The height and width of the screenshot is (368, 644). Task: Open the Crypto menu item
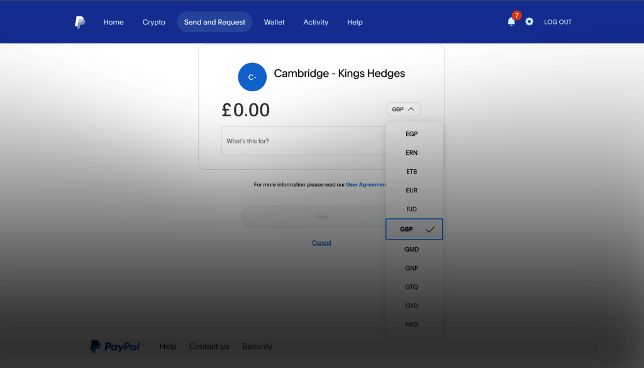153,22
